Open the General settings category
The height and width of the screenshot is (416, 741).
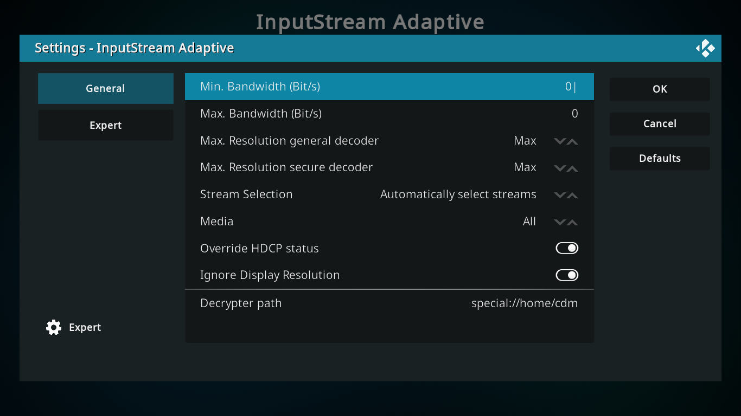click(x=105, y=88)
